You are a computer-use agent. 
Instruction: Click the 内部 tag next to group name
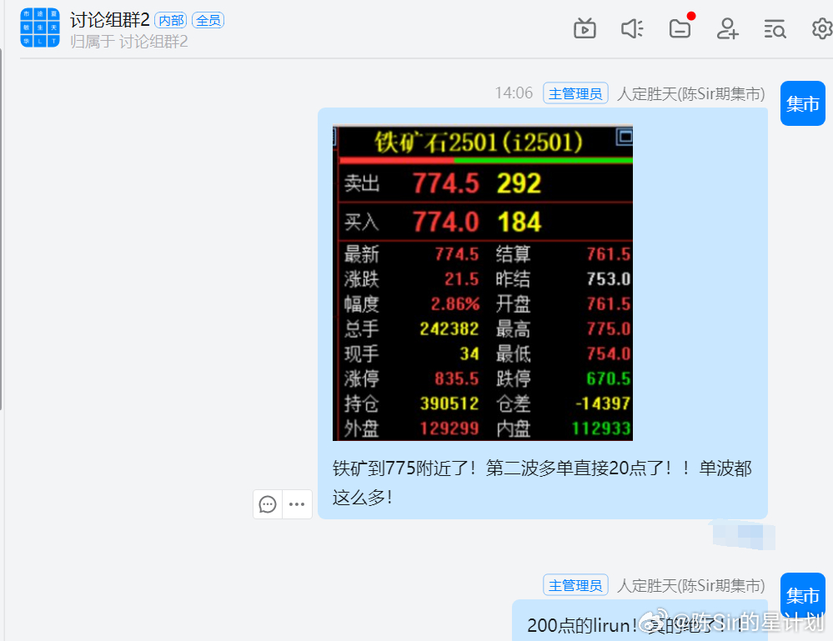[x=170, y=19]
